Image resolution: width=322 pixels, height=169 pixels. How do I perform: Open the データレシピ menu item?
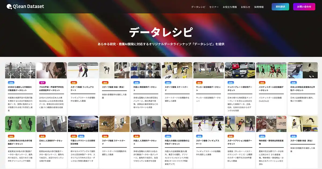(x=198, y=7)
